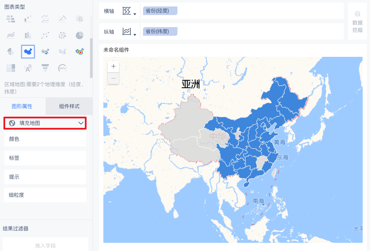Choose the treemap chart type icon
This screenshot has width=370, height=251.
point(11,68)
